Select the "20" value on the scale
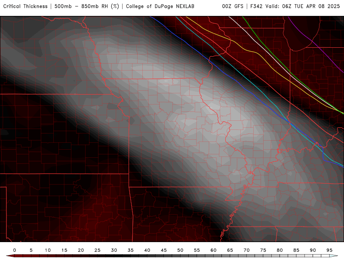344x258 pixels. [81, 250]
